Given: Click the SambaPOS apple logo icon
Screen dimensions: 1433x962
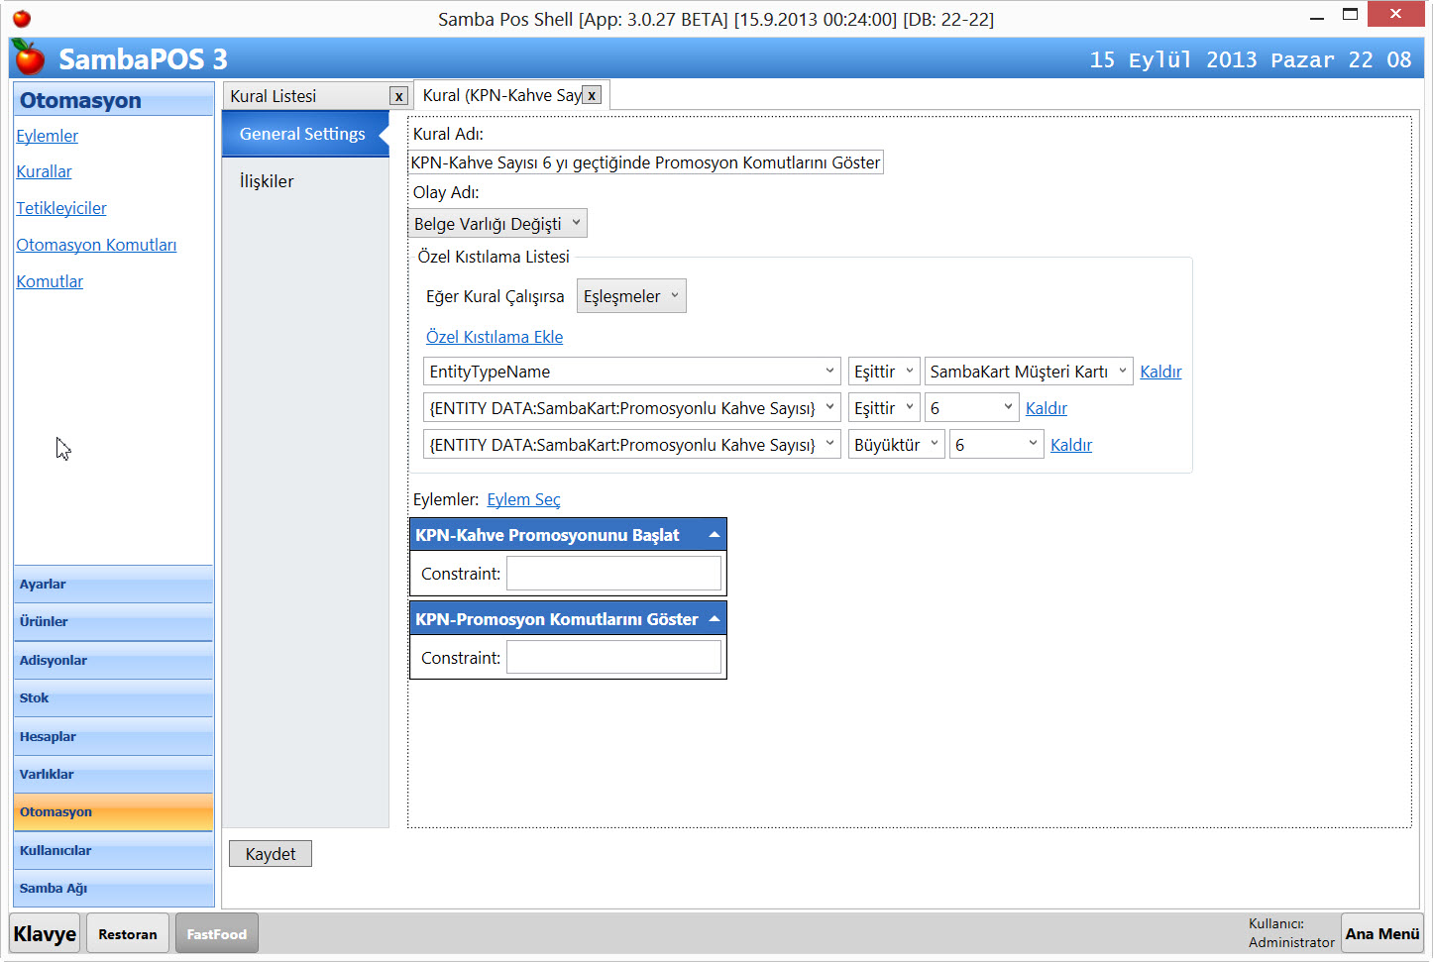Looking at the screenshot, I should click(29, 58).
